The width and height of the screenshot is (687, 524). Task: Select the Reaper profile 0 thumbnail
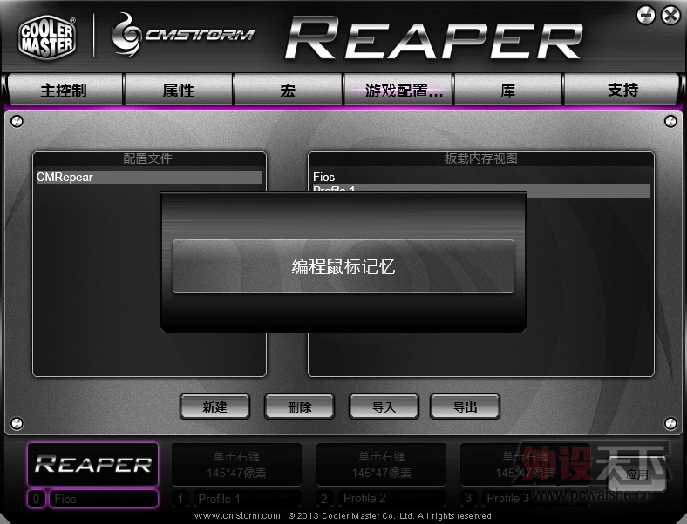(x=93, y=464)
